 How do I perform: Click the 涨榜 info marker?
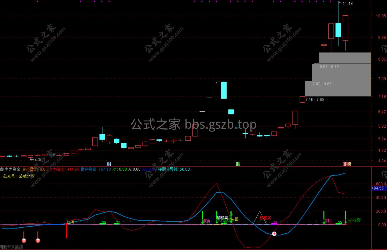[x=347, y=164]
